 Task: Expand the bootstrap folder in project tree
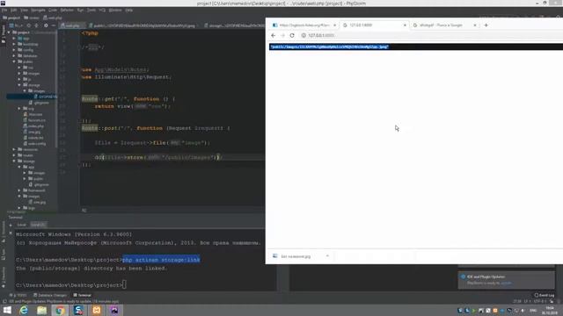tap(14, 44)
